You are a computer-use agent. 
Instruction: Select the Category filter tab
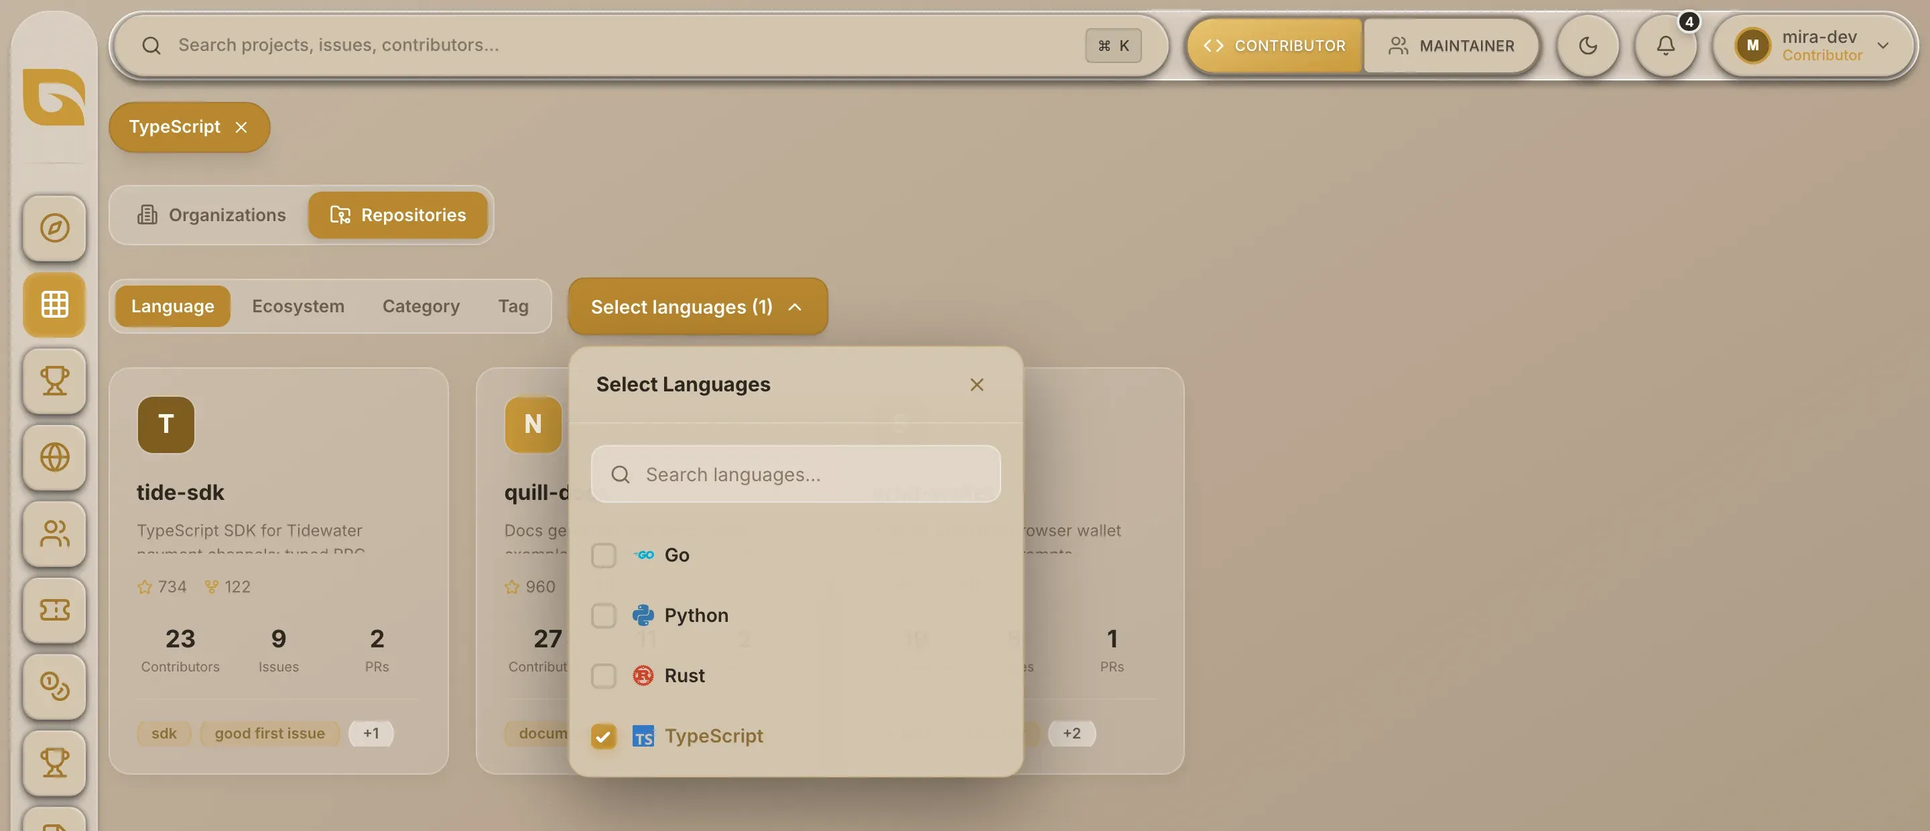[421, 306]
